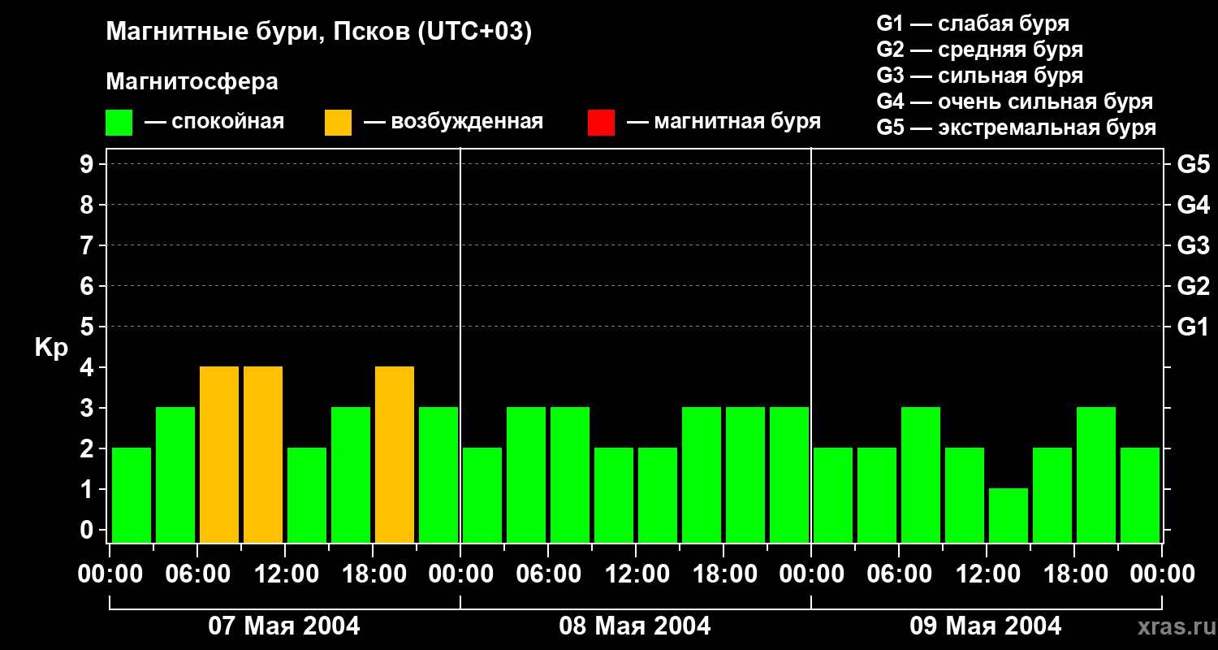Click the G2 label on the right axis
1218x650 pixels.
tap(1193, 286)
